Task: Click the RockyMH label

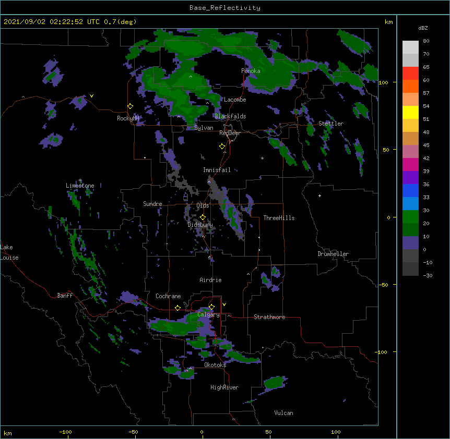Action: 128,118
